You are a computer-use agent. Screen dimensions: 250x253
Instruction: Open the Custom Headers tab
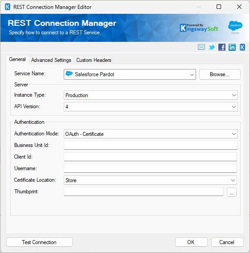point(94,60)
